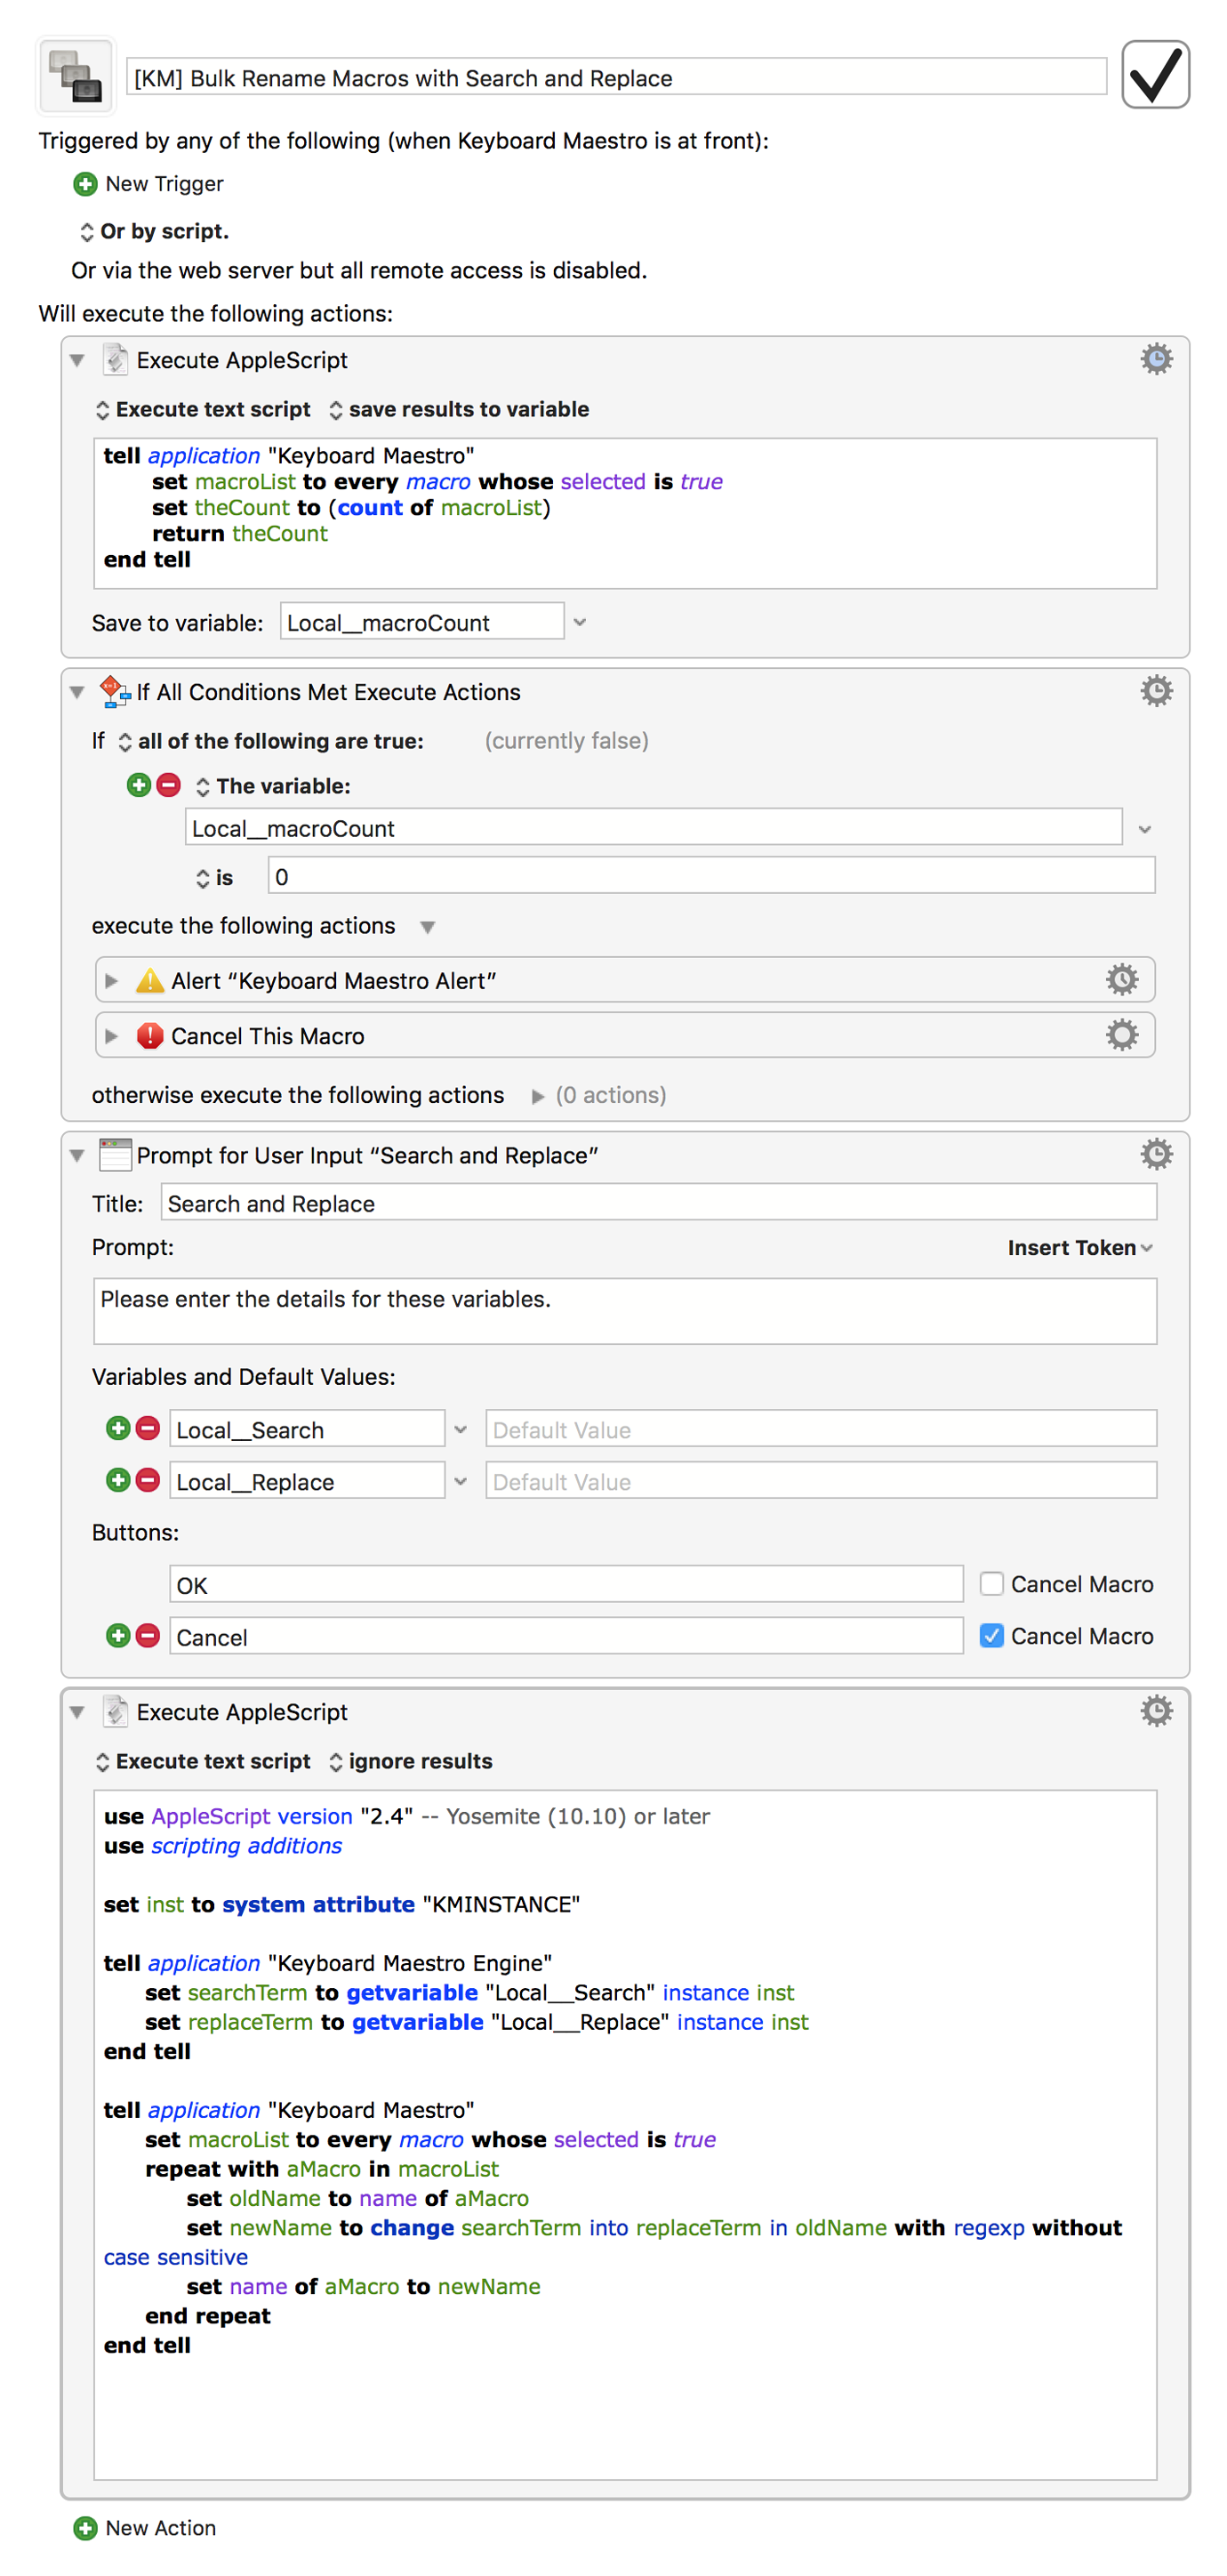Edit the OK button name field
This screenshot has width=1227, height=2576.
pos(565,1584)
